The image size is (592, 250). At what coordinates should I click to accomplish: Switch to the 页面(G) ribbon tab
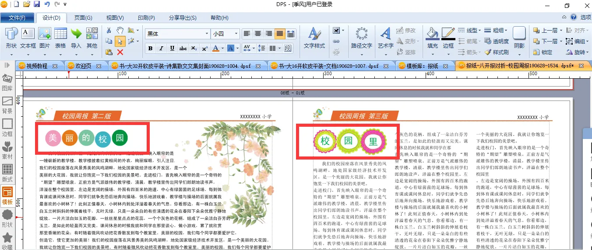coord(83,18)
